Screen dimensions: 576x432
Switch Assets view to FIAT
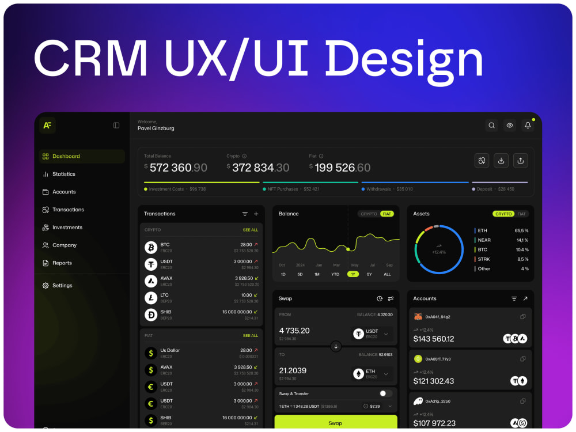[x=522, y=214]
